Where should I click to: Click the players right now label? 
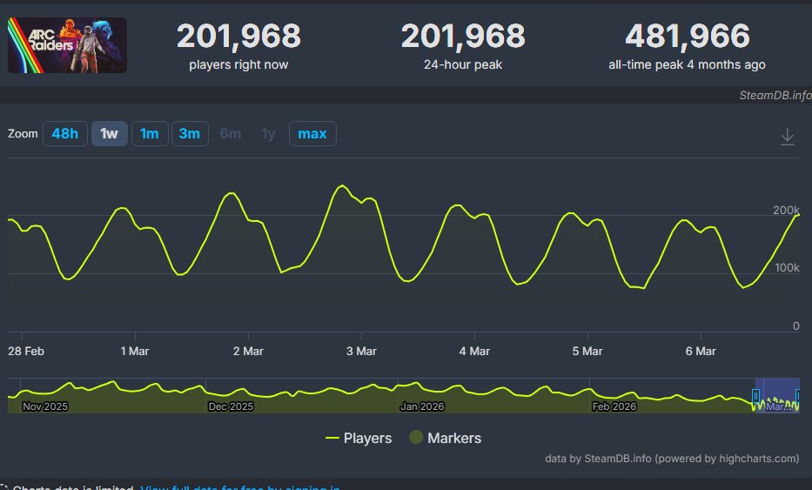pos(238,64)
